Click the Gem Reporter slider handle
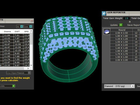Viewport: 140px width, 105px height. (130, 22)
